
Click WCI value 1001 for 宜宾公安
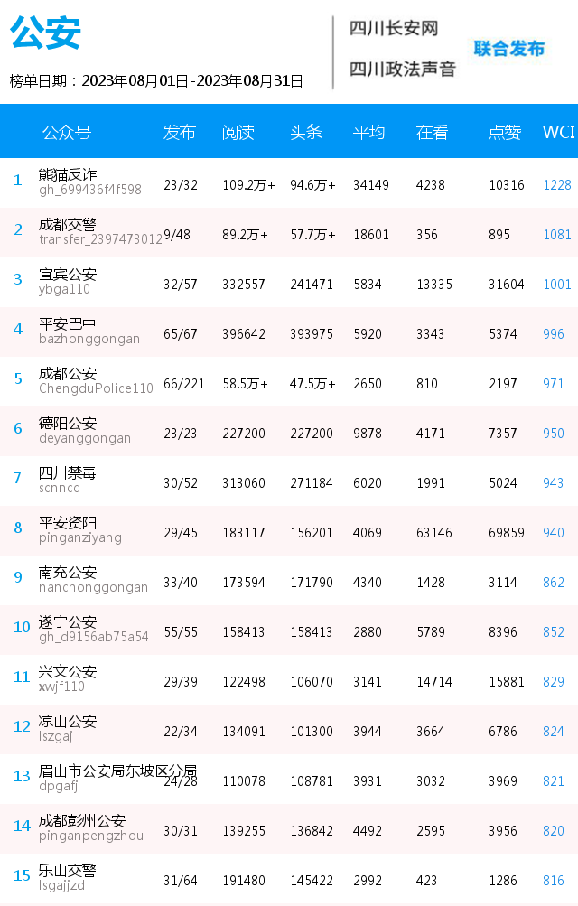(557, 285)
